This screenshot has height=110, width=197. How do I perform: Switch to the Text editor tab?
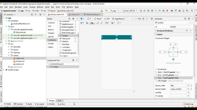59,101
